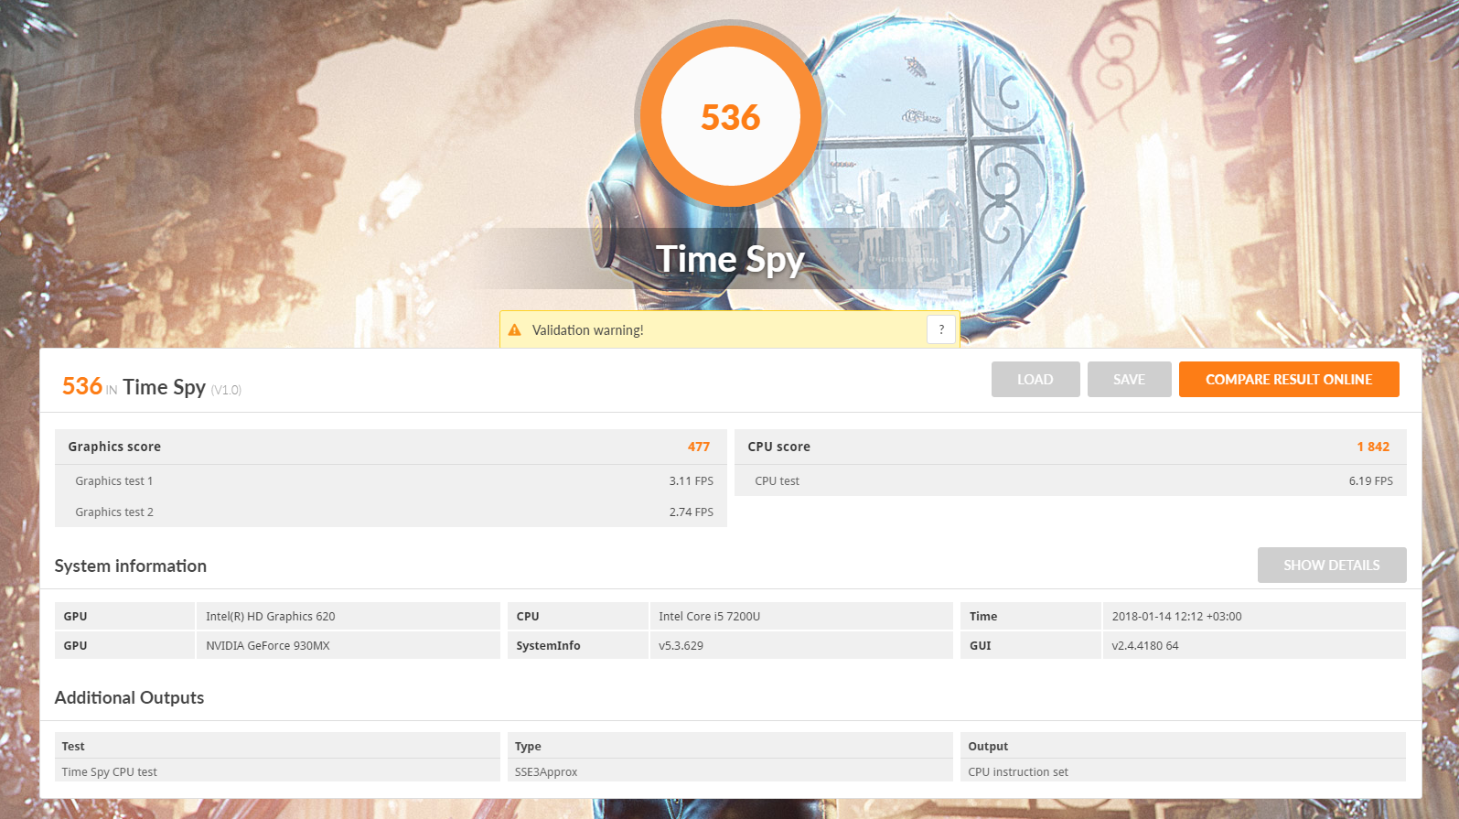
Task: Click the NVIDIA GeForce 930MX value
Action: click(268, 646)
